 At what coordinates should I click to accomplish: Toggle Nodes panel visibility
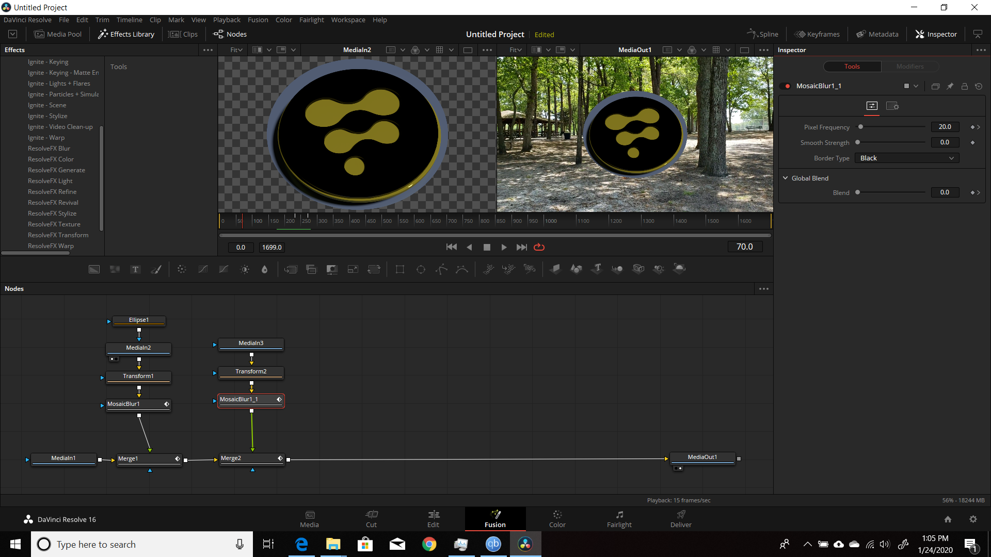(230, 34)
